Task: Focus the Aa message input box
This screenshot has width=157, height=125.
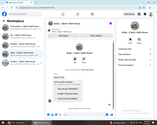Action: coord(84,115)
